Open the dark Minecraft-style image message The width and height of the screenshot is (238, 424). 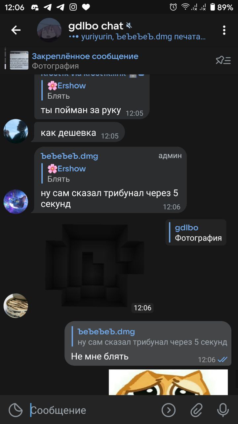95,265
